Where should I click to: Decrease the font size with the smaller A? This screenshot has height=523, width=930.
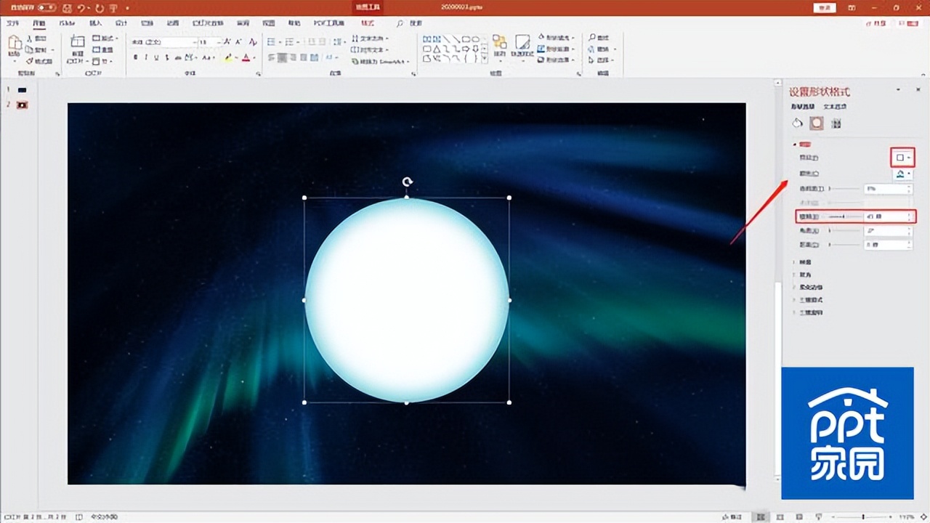coord(237,42)
